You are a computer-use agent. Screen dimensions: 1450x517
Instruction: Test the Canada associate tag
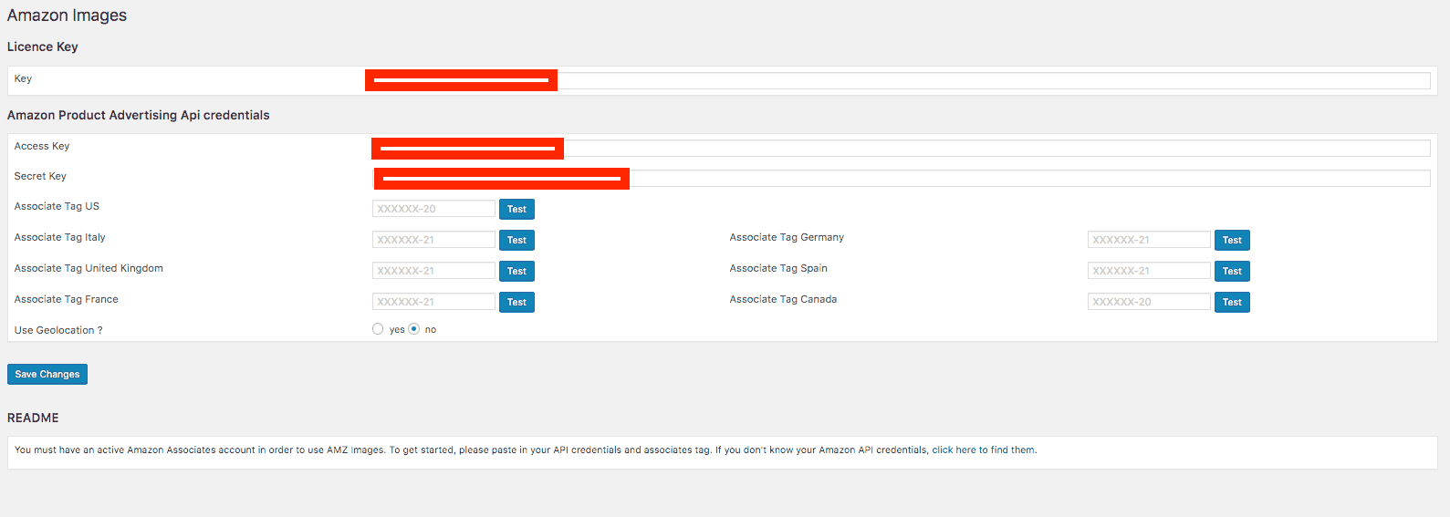coord(1232,302)
